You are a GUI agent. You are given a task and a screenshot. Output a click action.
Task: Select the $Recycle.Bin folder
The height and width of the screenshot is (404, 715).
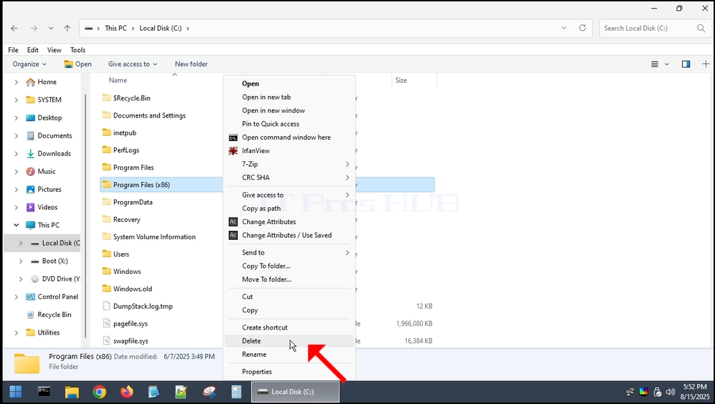(131, 98)
